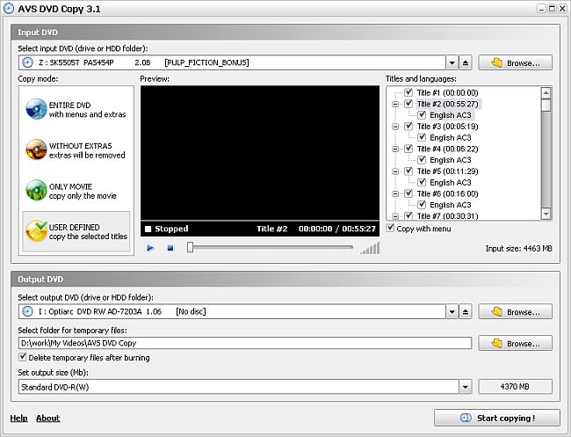This screenshot has width=571, height=437.
Task: Collapse Title #6 tree node
Action: point(395,194)
